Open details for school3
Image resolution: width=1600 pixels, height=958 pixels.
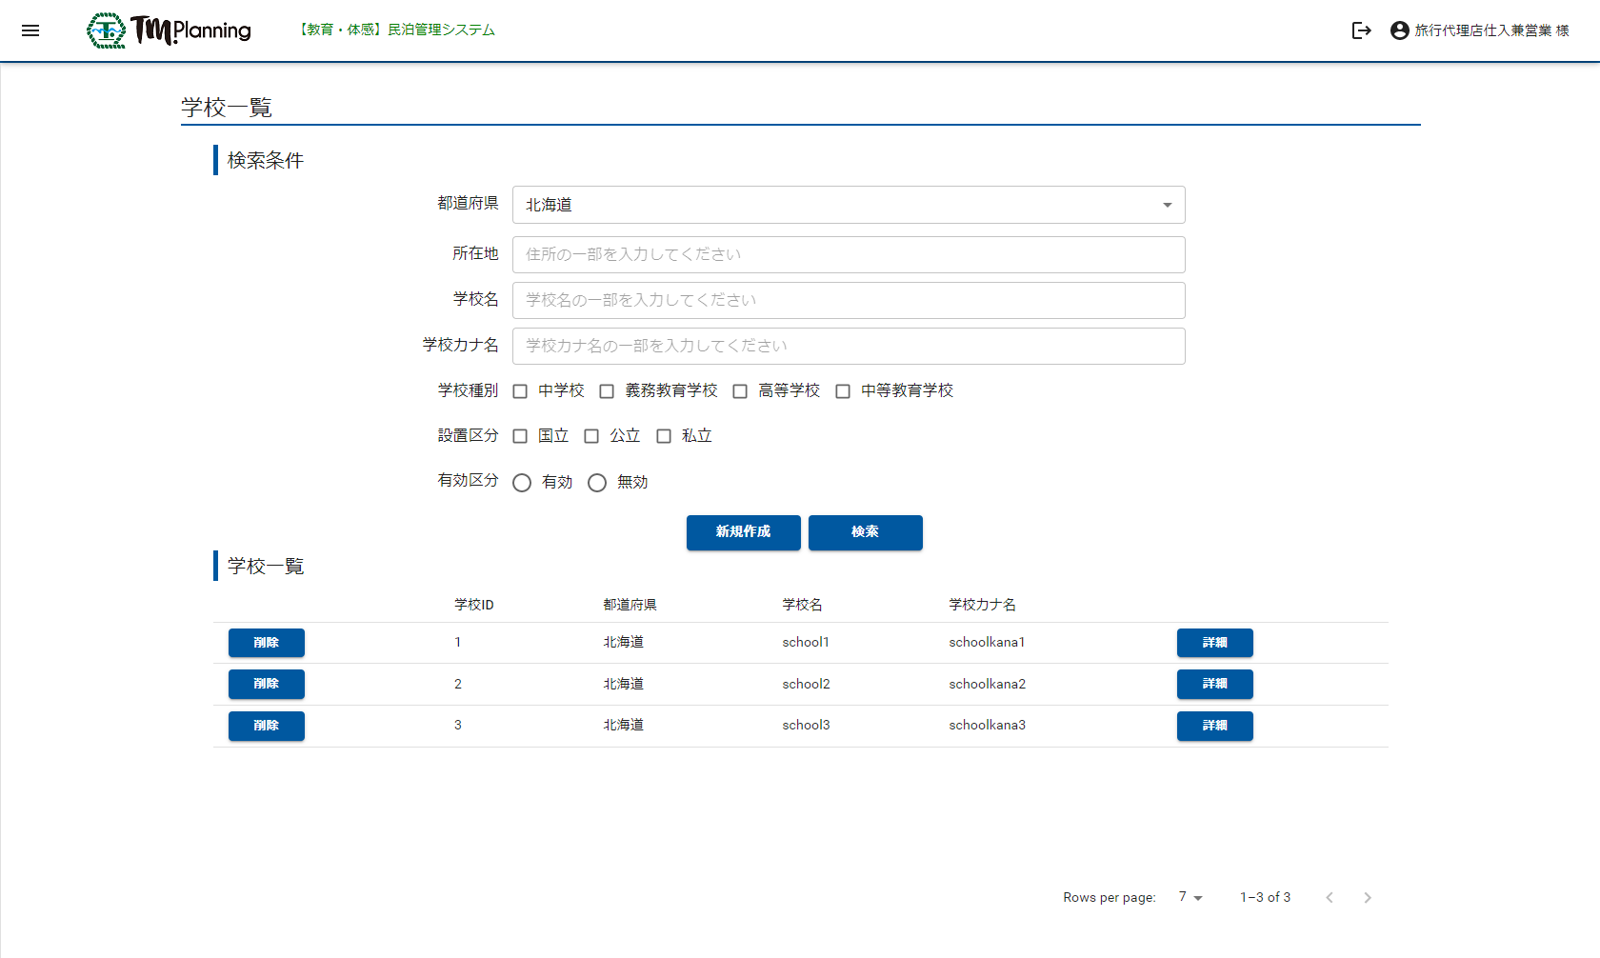1214,726
